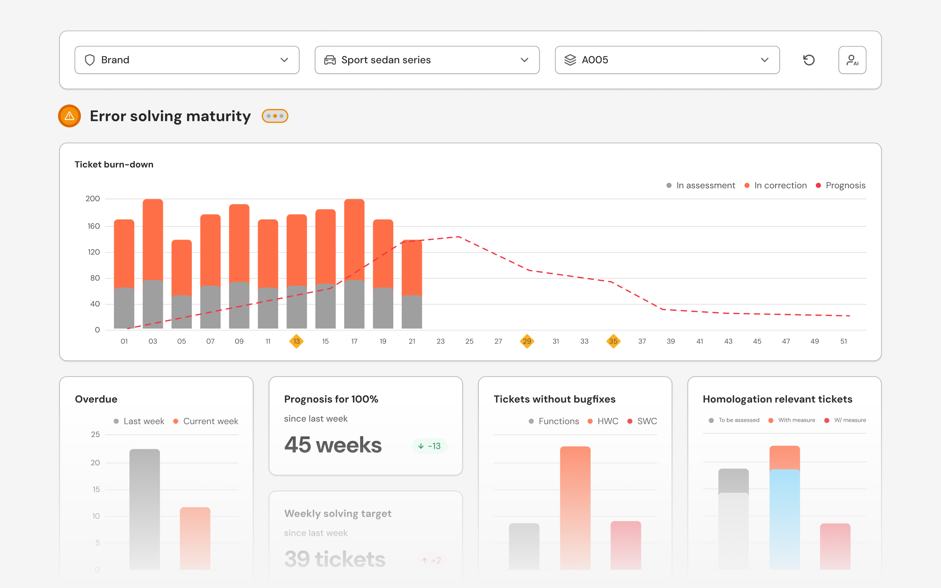This screenshot has width=941, height=588.
Task: Click the car icon in series field
Action: [330, 60]
